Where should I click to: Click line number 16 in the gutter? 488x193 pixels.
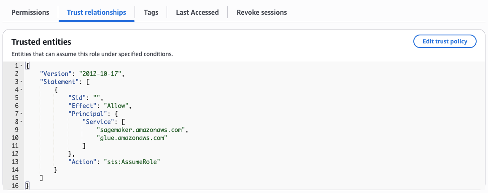point(15,186)
